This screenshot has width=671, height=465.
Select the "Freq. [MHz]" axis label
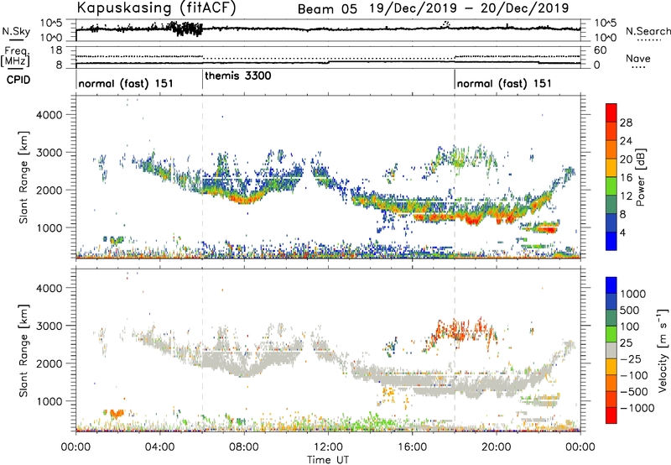pos(15,56)
